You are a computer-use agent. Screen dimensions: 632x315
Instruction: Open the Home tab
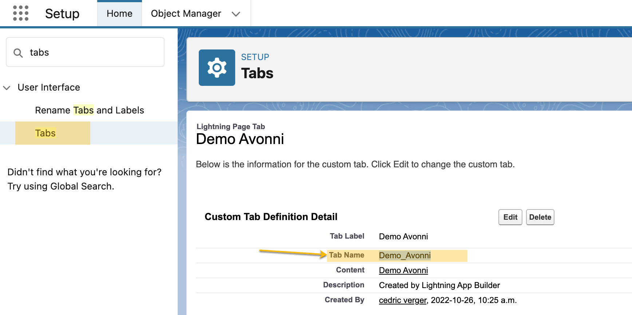(x=119, y=13)
